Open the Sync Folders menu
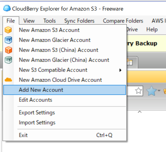Screen dimensions: 166x152 [x=80, y=21]
